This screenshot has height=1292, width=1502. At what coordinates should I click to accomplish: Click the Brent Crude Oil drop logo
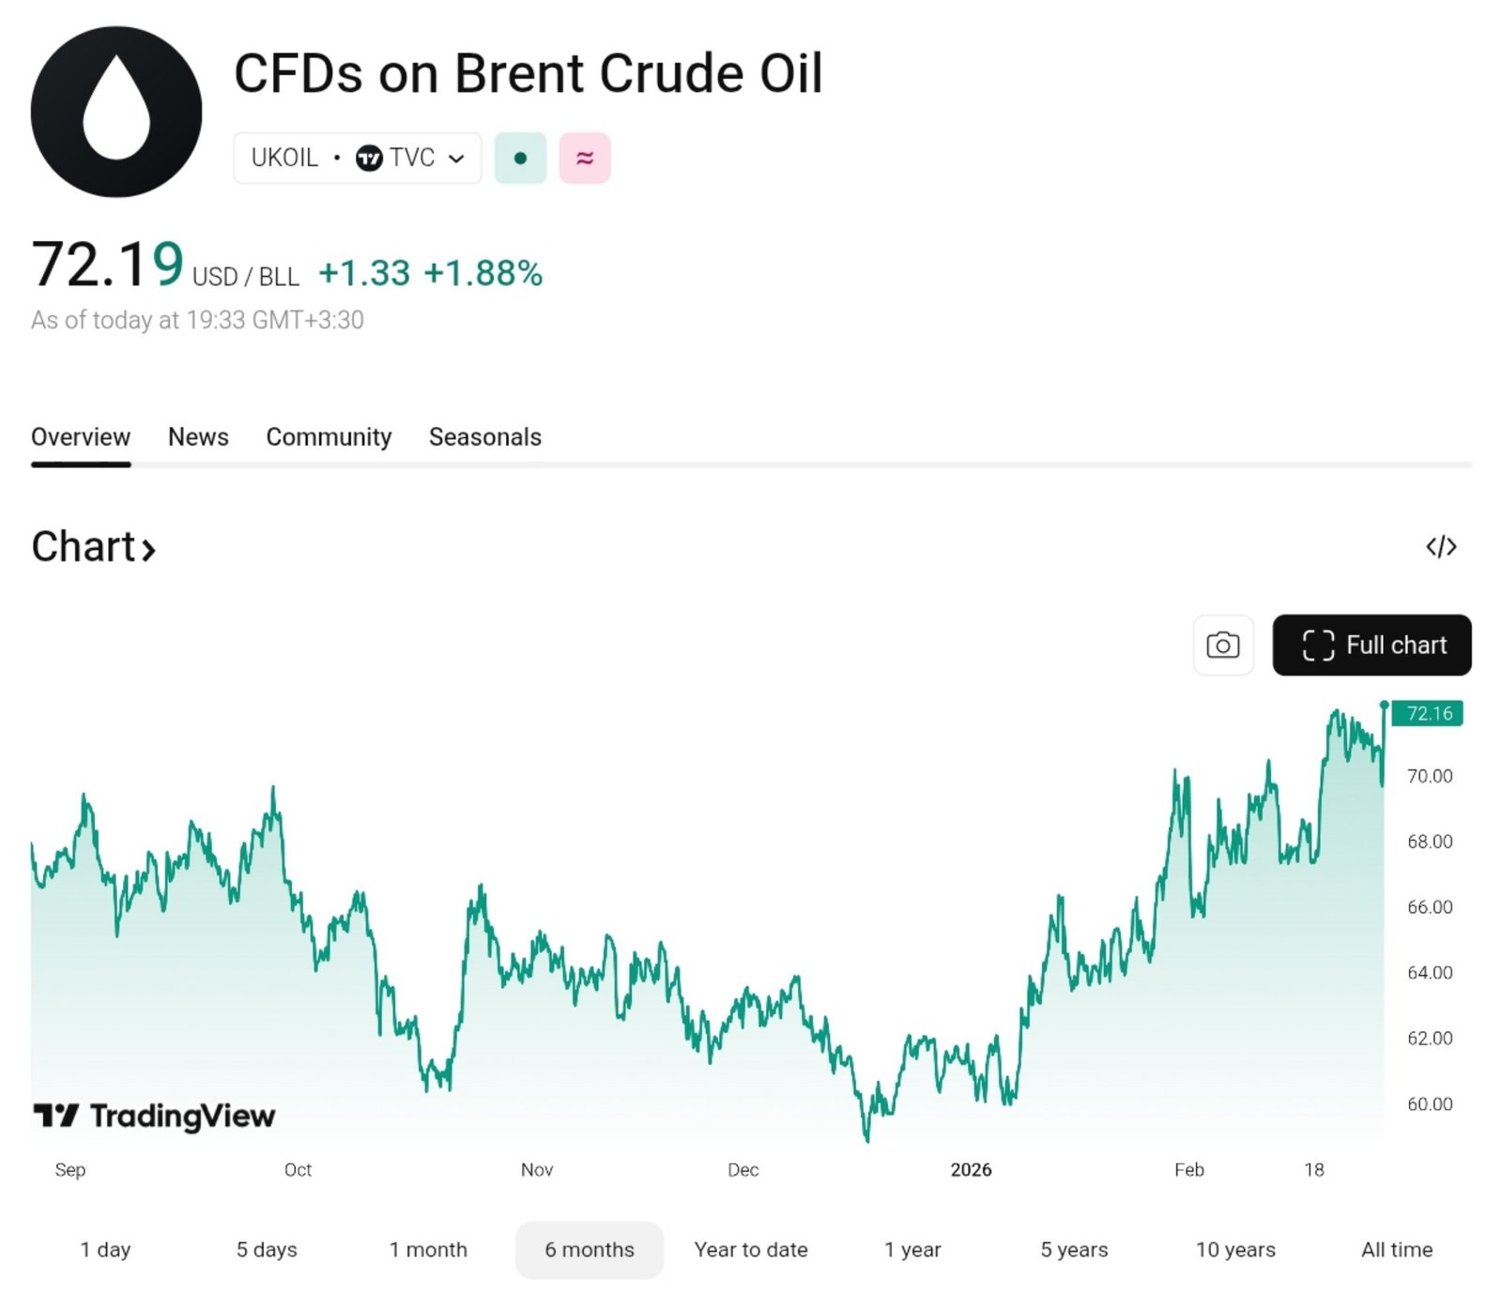(116, 112)
